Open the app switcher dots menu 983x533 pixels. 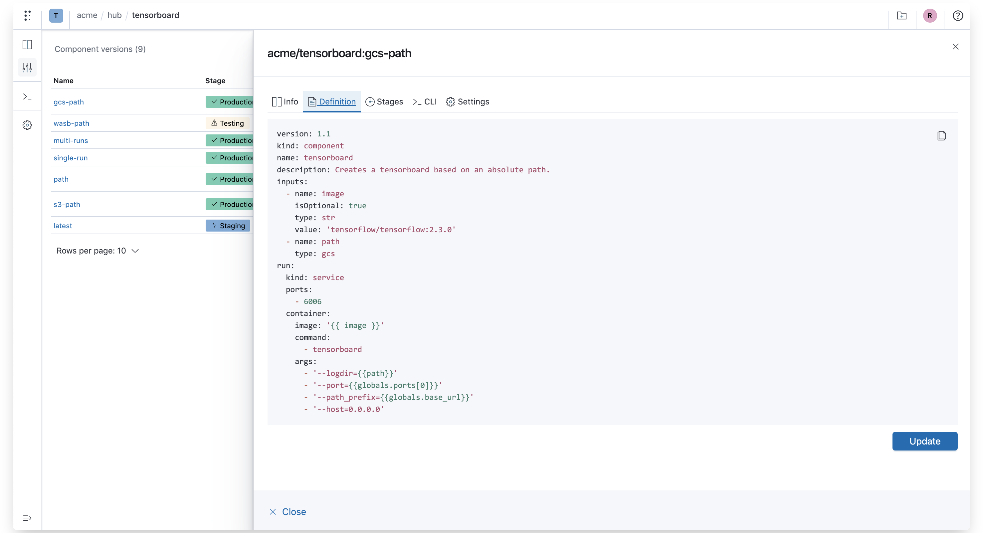pyautogui.click(x=27, y=15)
